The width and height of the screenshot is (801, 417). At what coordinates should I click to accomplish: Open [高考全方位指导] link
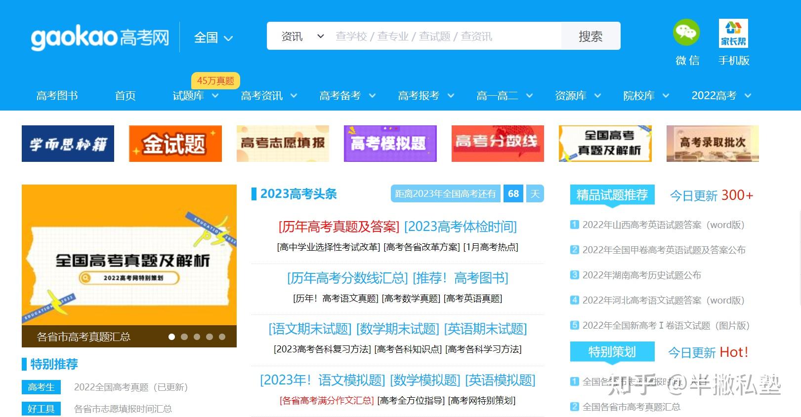click(411, 400)
